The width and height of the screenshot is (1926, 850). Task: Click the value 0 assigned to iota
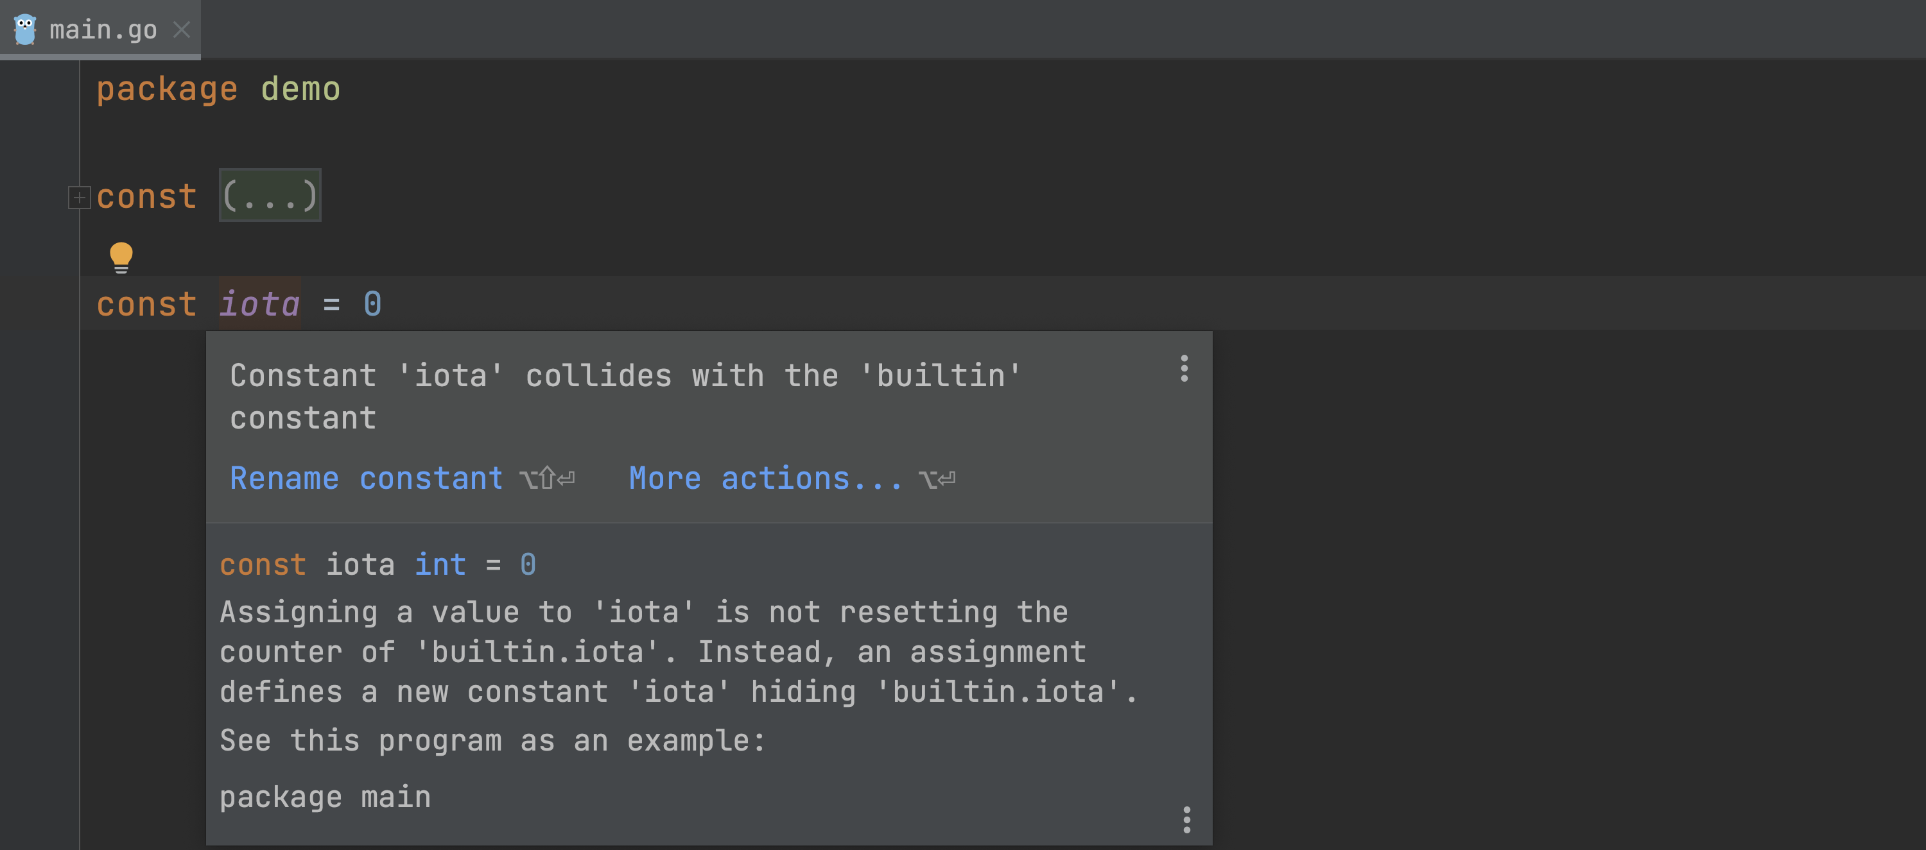(x=372, y=304)
